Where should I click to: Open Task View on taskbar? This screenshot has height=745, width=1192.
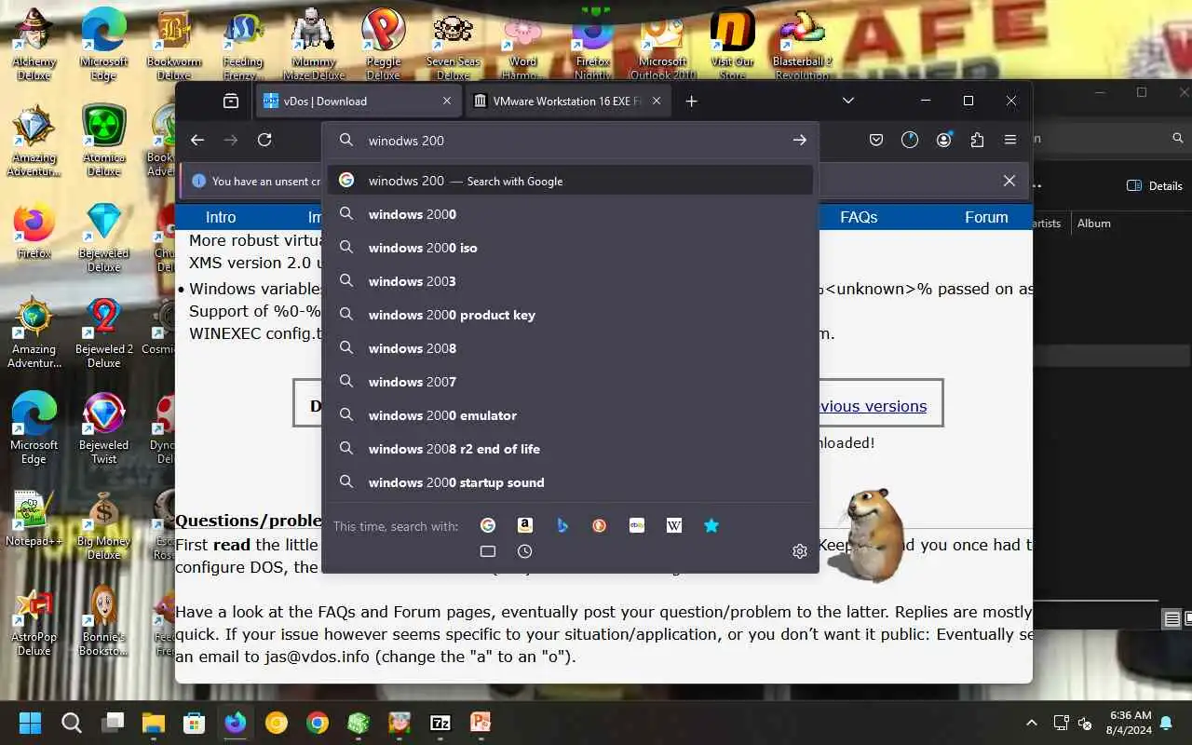click(113, 723)
